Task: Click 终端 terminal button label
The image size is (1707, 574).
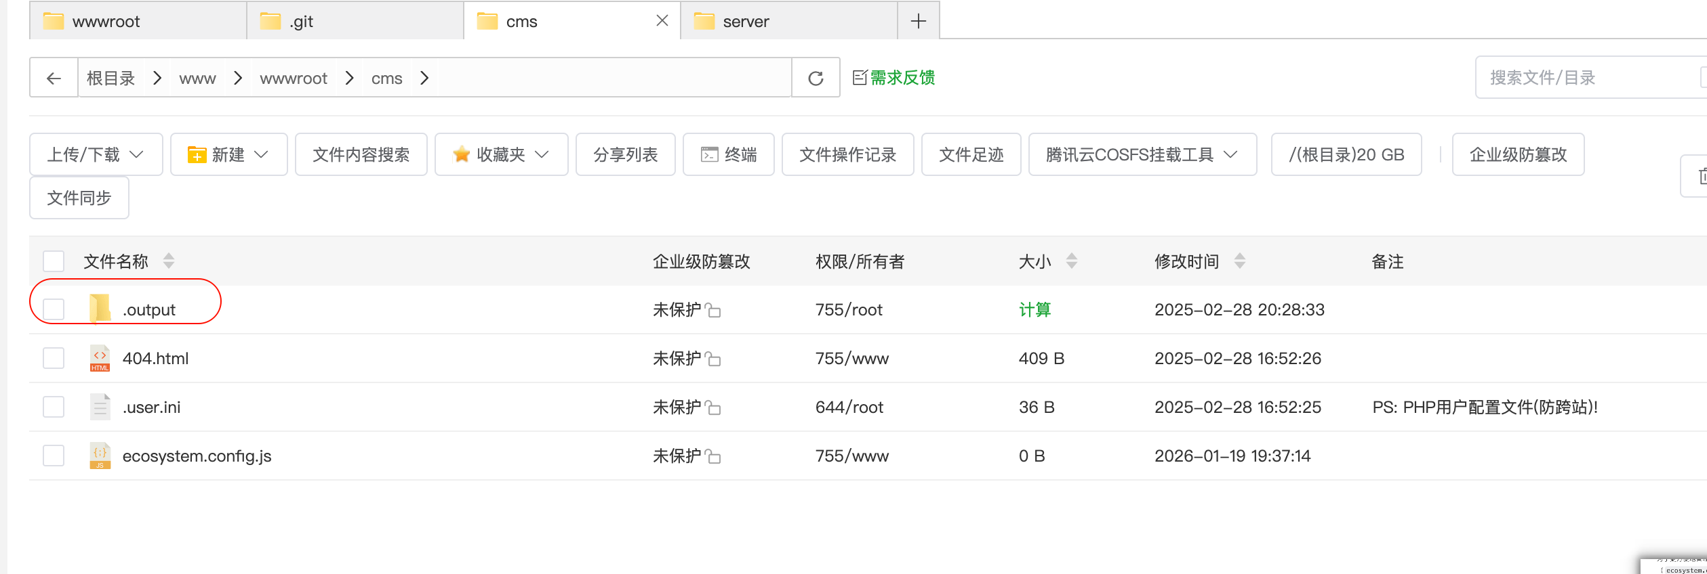Action: pyautogui.click(x=741, y=154)
